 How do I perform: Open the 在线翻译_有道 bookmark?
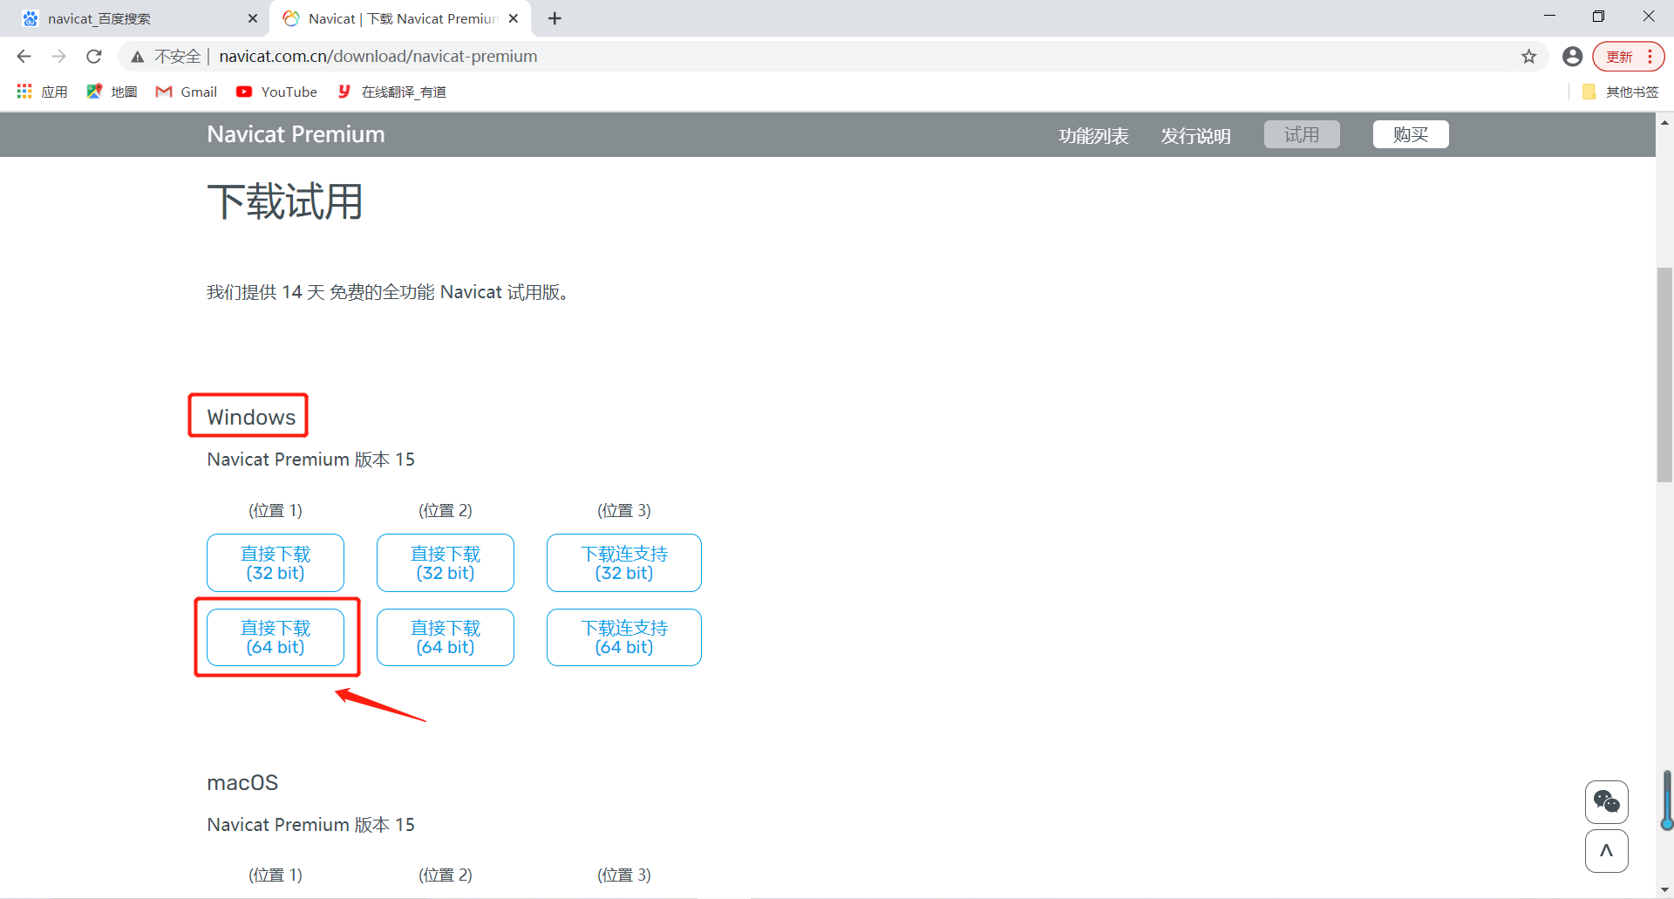tap(391, 92)
